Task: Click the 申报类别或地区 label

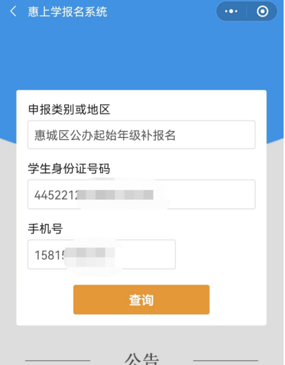Action: pos(69,109)
